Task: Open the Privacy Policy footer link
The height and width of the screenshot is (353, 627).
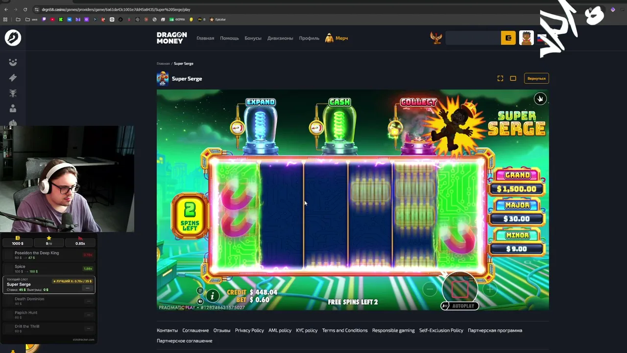Action: (249, 330)
